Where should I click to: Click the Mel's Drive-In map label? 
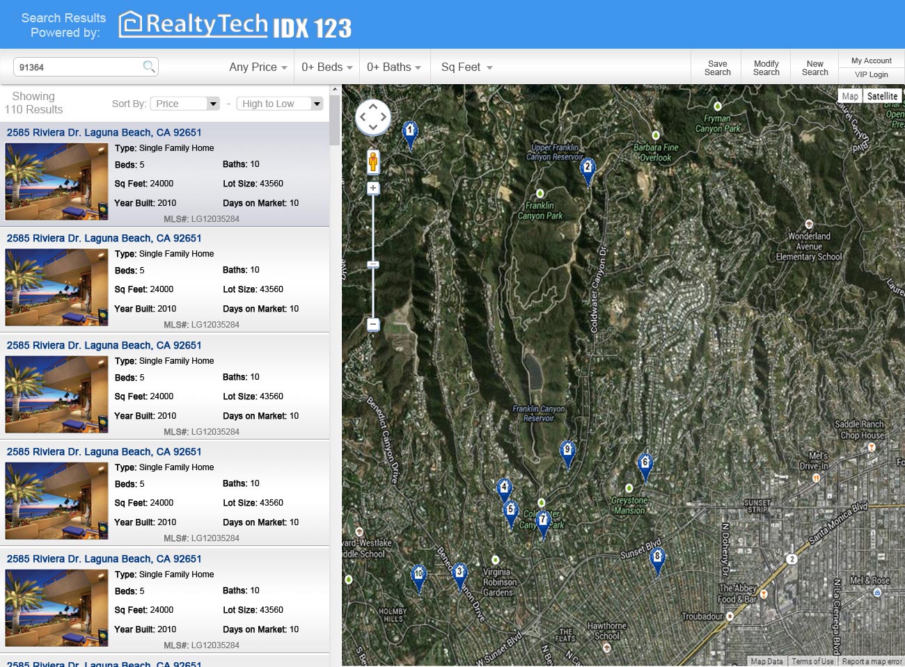click(814, 461)
